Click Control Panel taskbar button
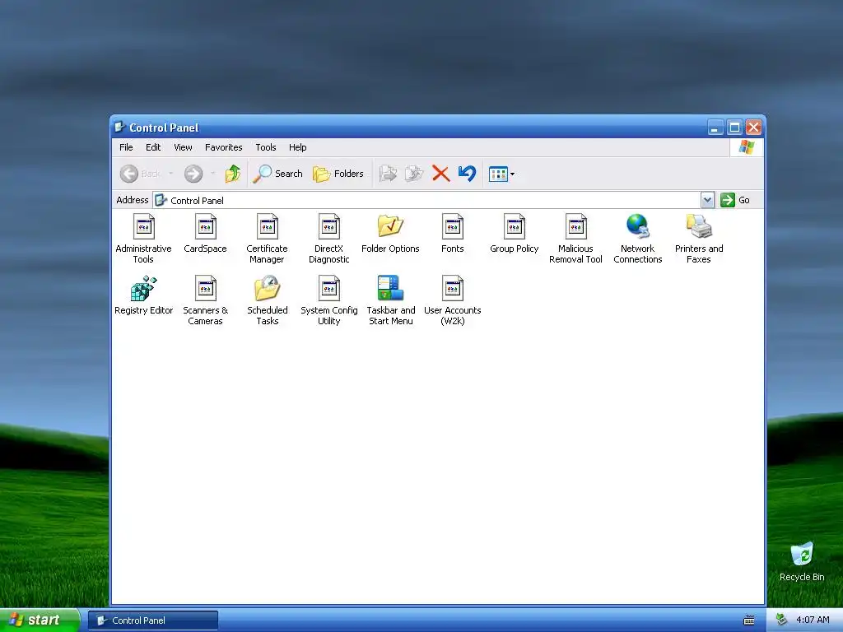Viewport: 843px width, 632px height. (x=153, y=620)
